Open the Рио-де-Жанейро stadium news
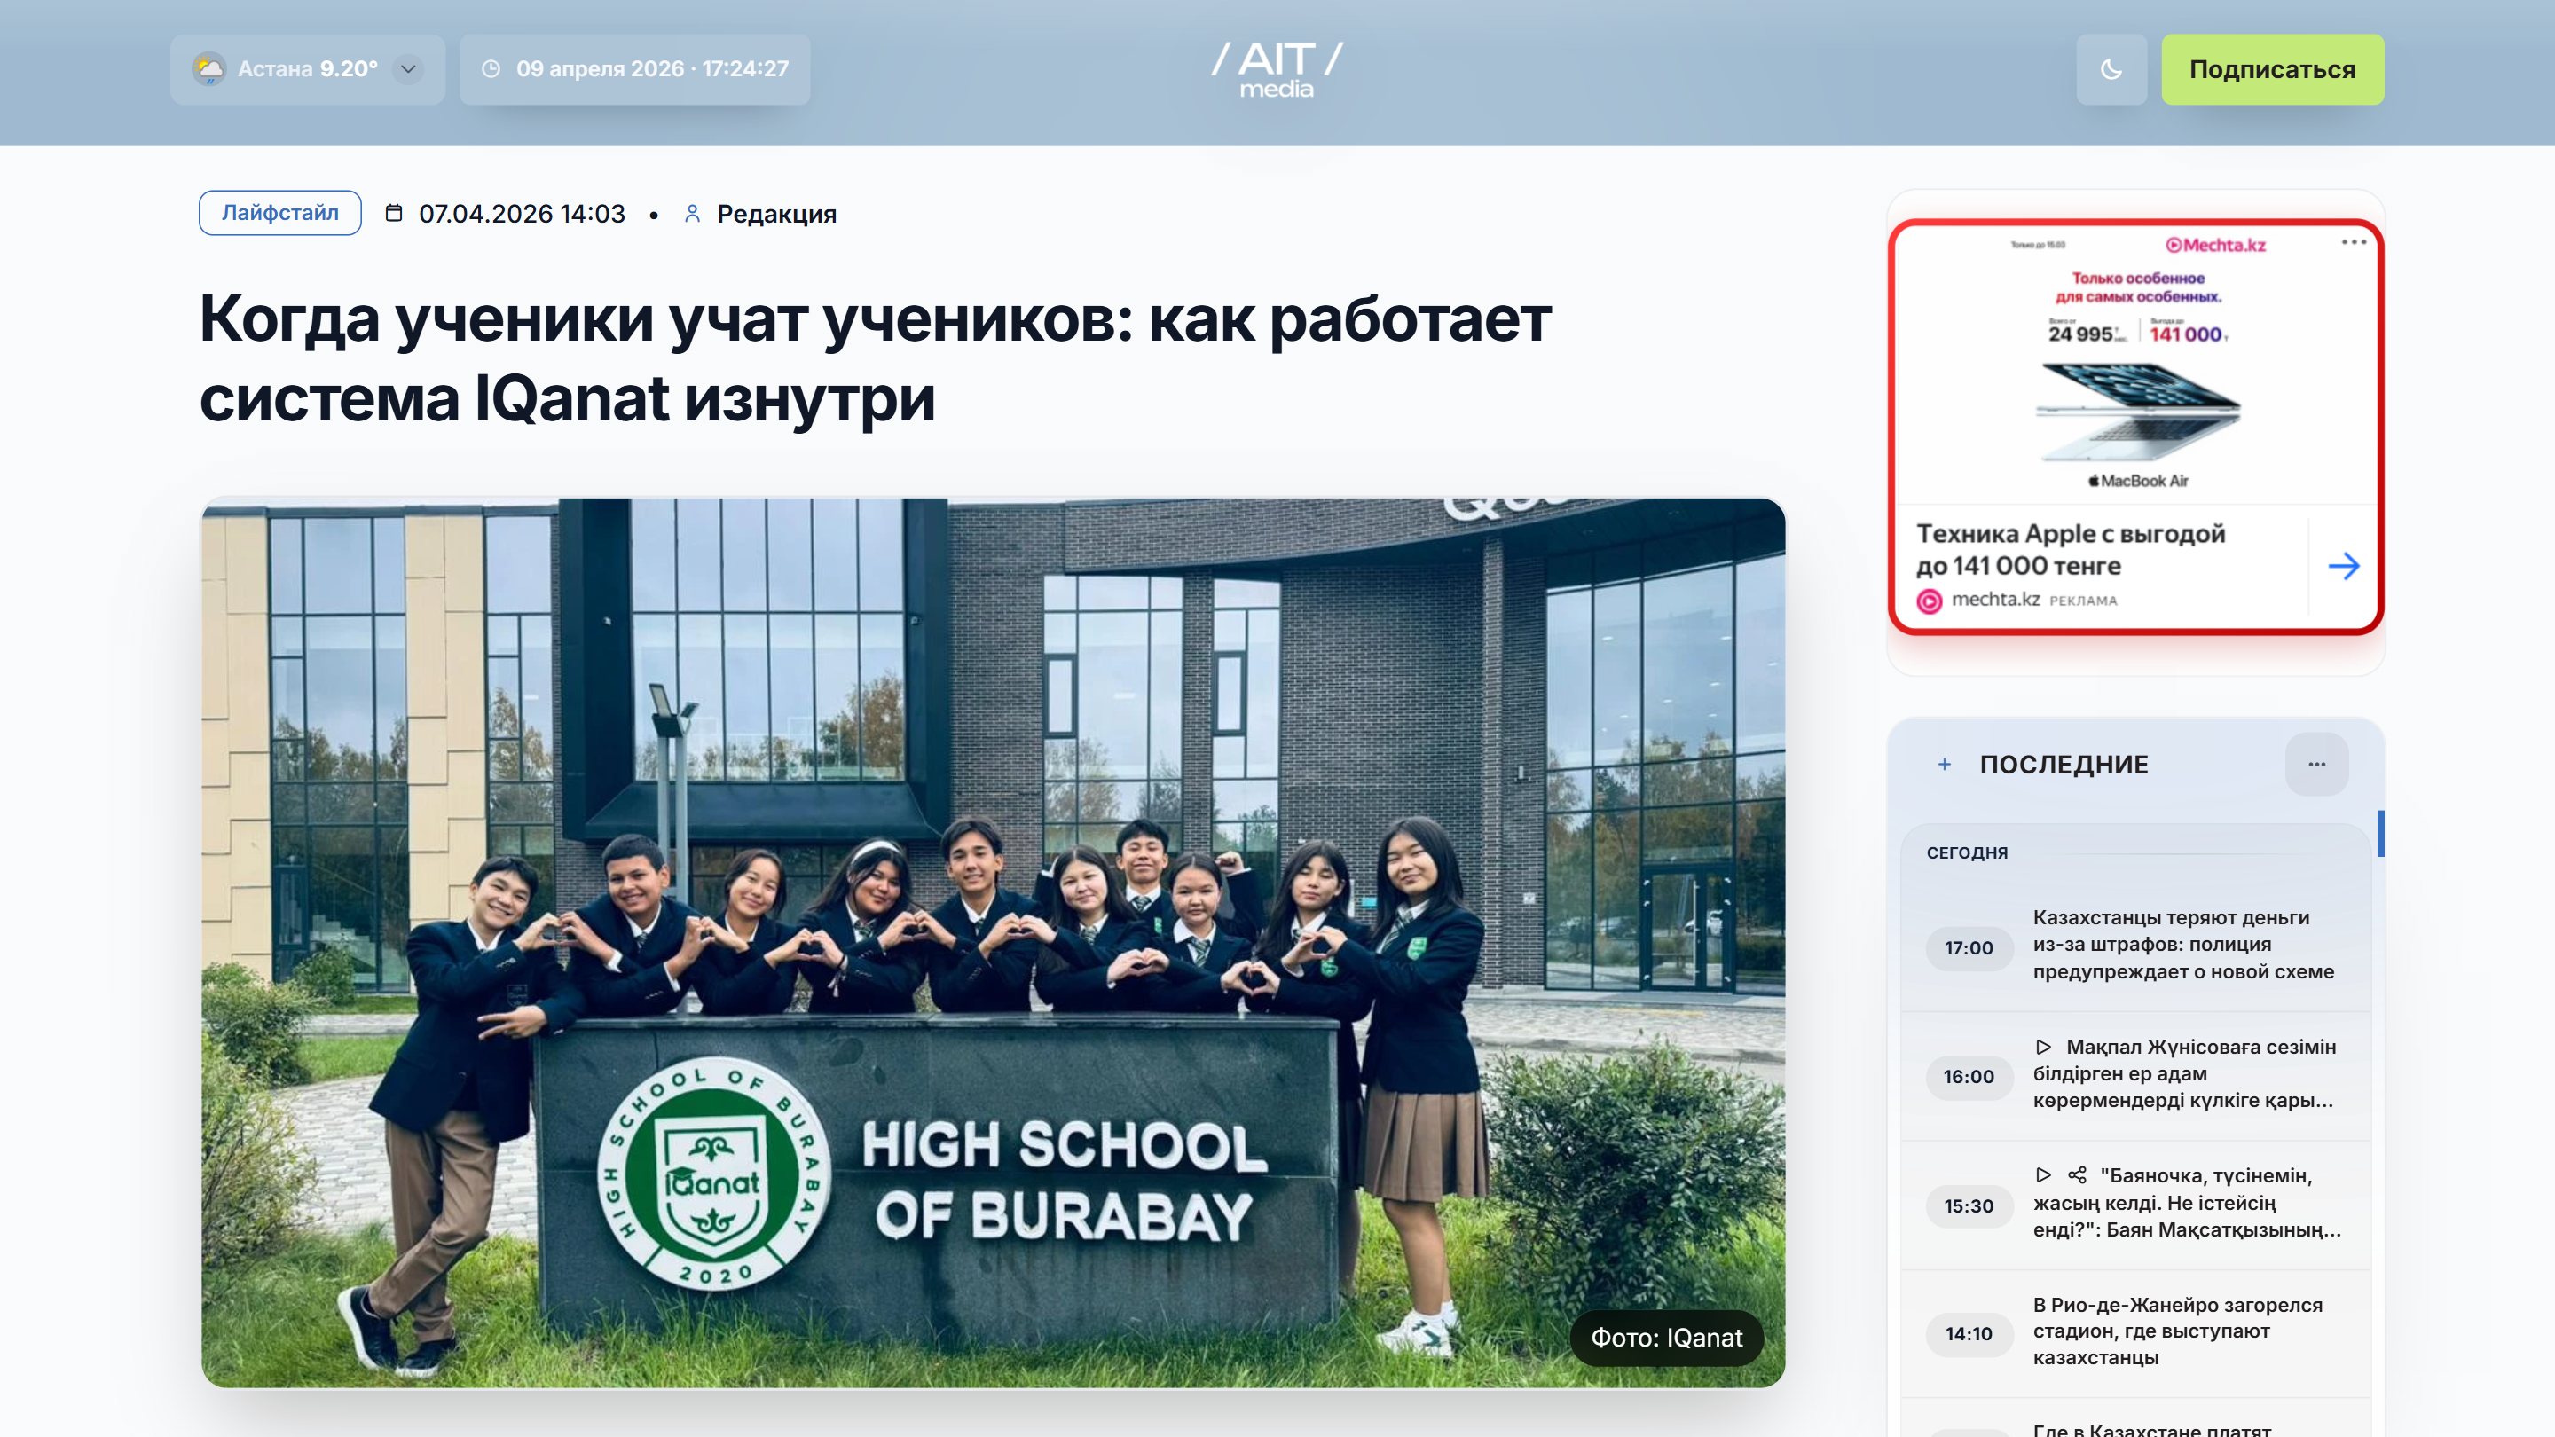 2178,1331
